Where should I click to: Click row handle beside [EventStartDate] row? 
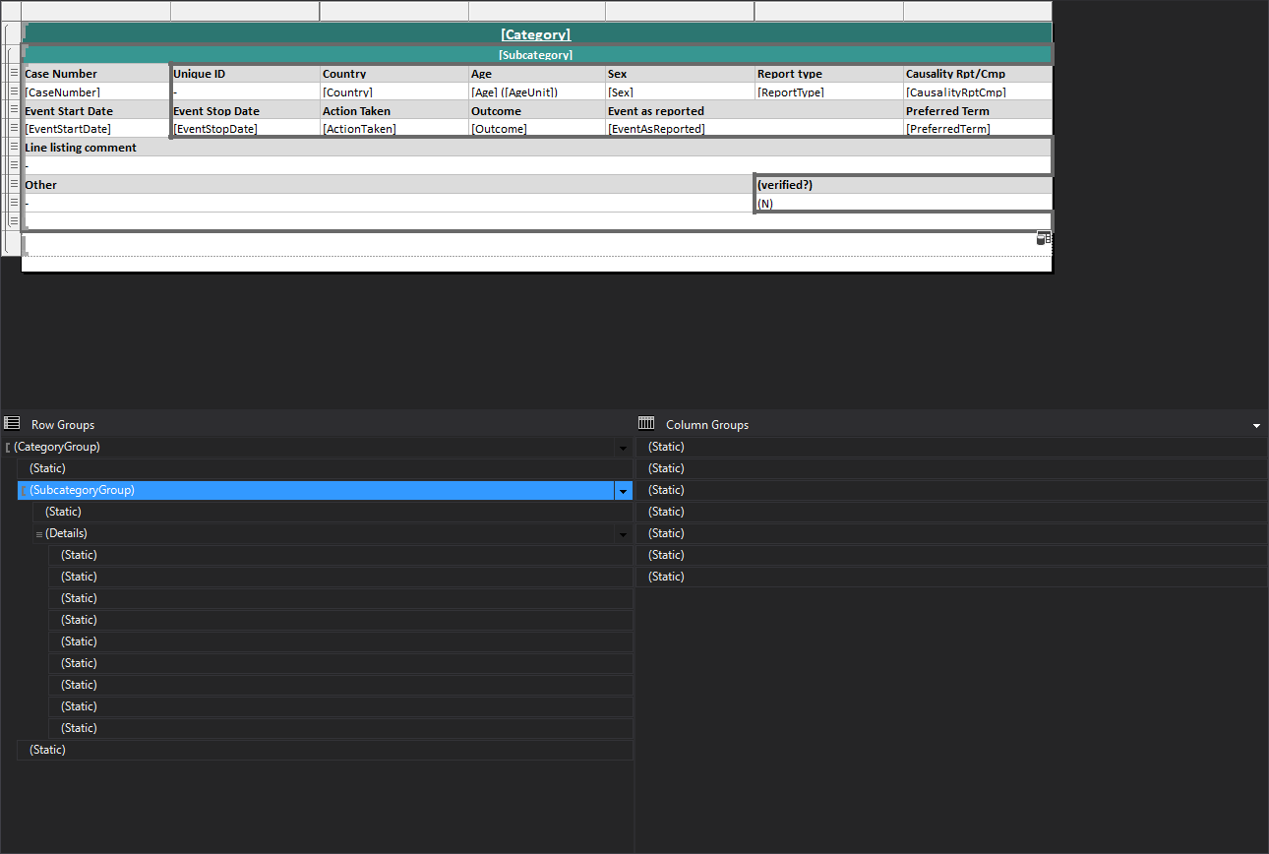coord(14,128)
